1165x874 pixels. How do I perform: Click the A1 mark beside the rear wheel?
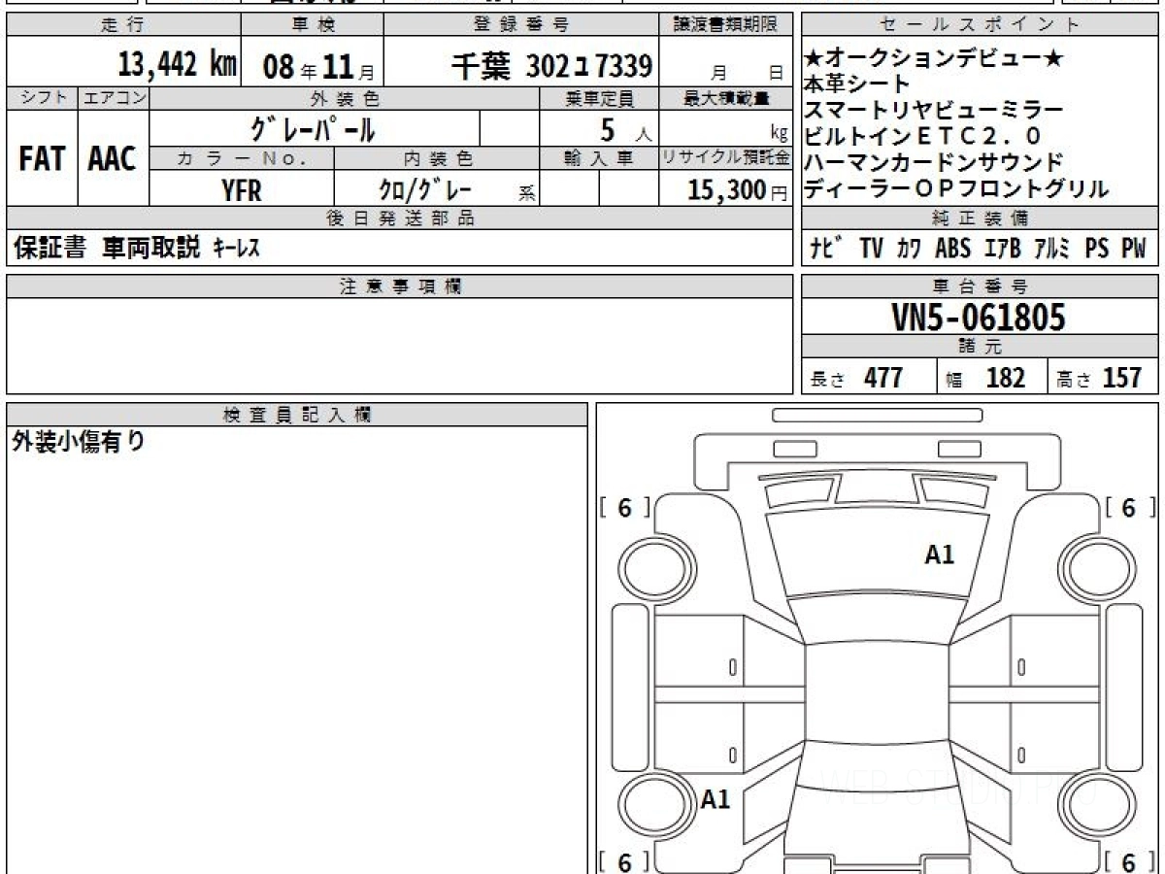tap(715, 800)
